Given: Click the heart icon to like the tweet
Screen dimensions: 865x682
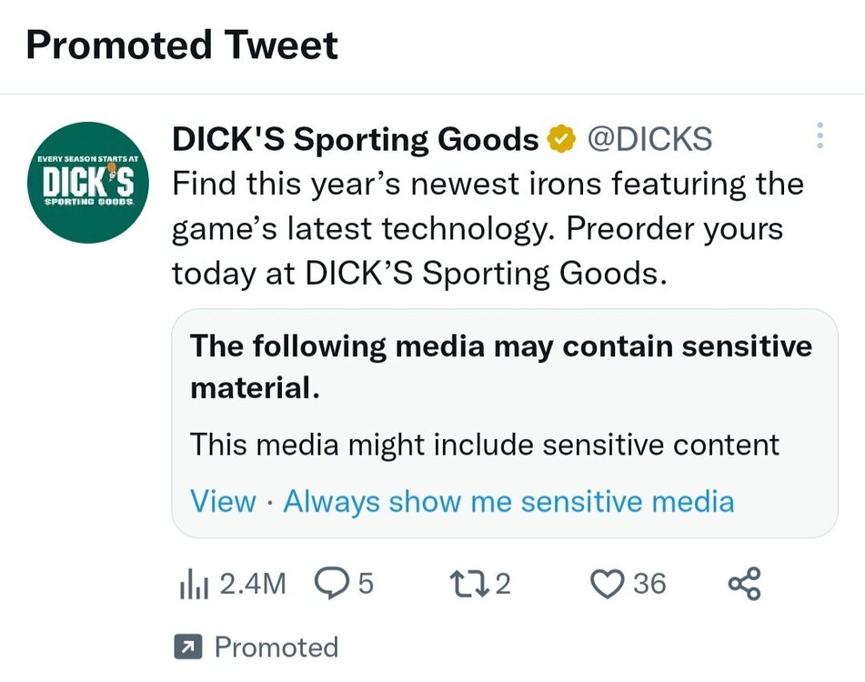Looking at the screenshot, I should (x=609, y=585).
